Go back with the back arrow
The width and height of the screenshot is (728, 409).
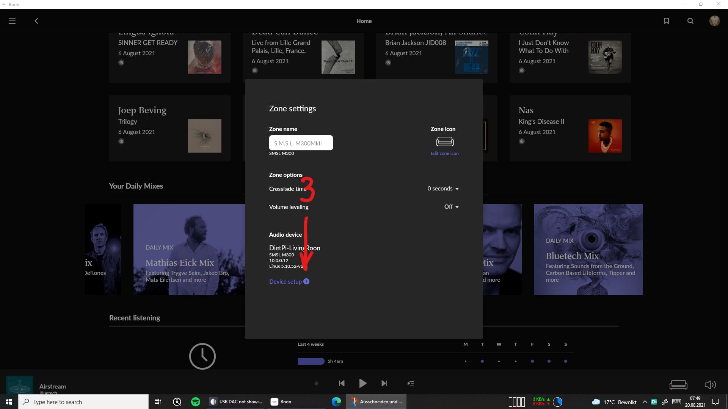click(x=36, y=21)
